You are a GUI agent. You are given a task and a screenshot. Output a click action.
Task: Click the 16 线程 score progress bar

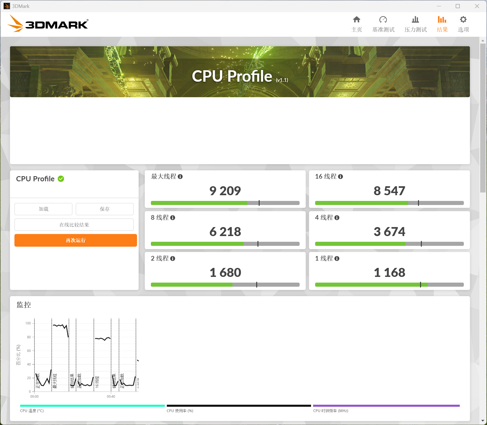point(389,203)
